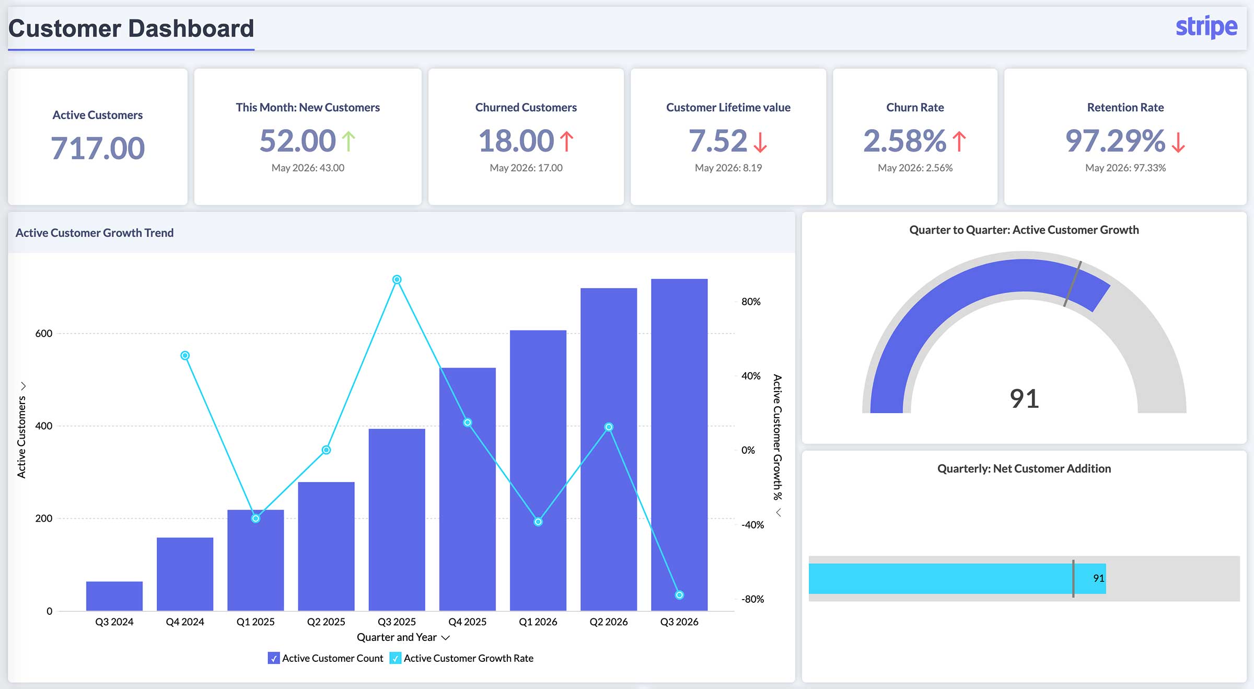This screenshot has height=689, width=1254.
Task: Click the 2.58% Churn Rate value
Action: tap(905, 141)
